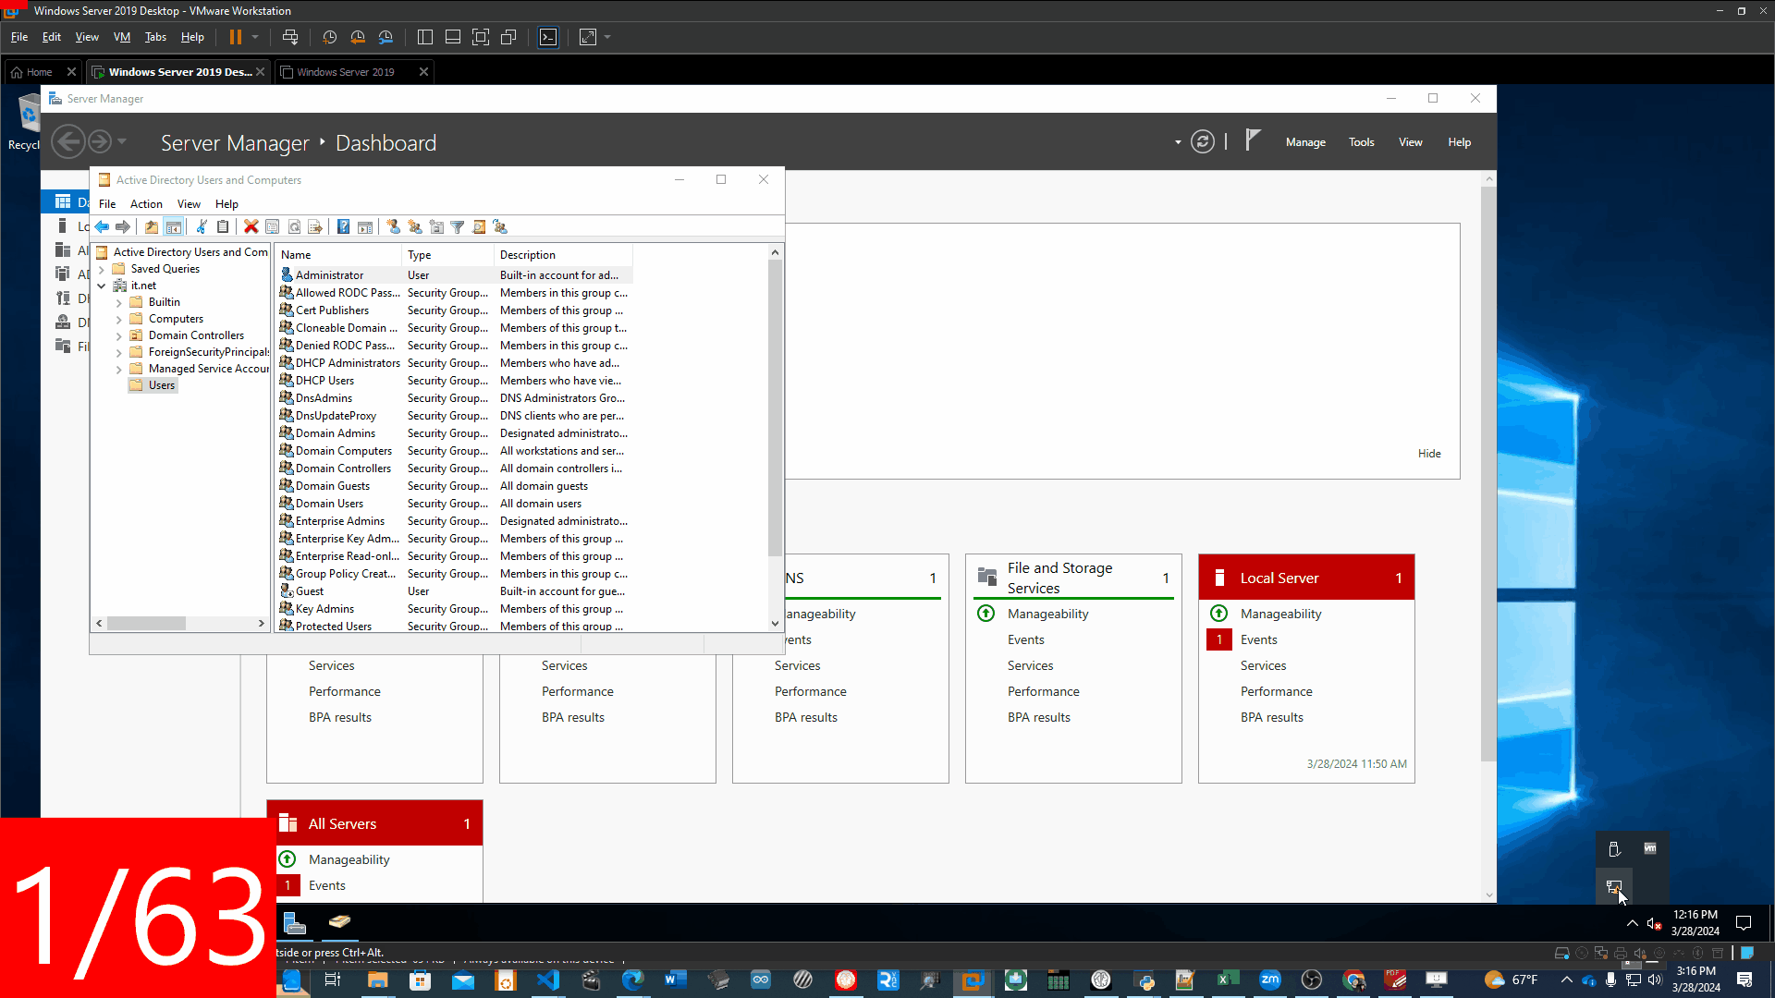Toggle VMware pause VM button
1775x998 pixels.
click(x=235, y=37)
